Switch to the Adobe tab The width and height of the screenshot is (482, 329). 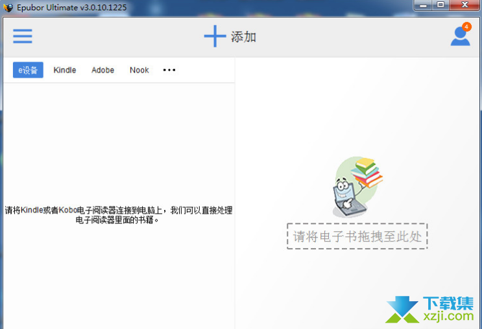103,70
